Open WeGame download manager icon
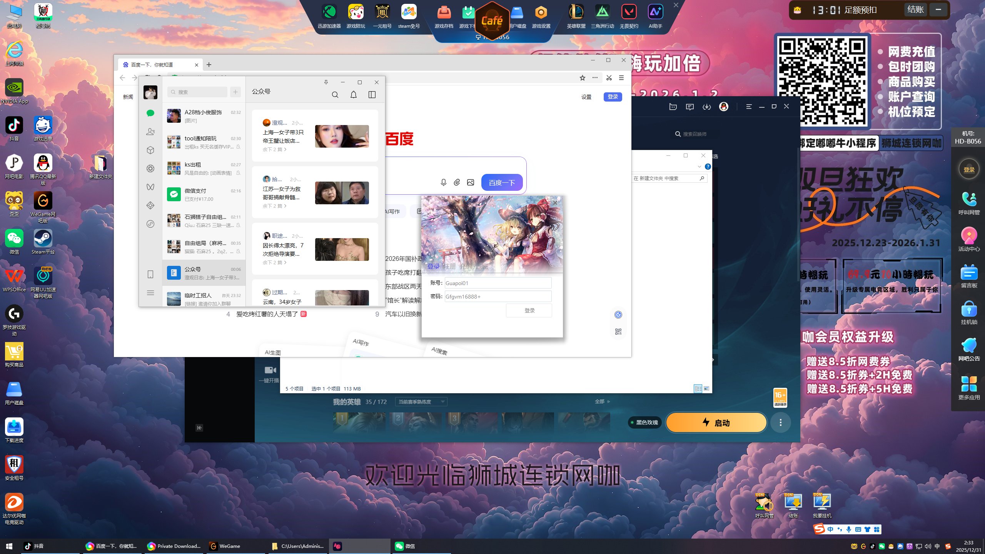 tap(707, 107)
